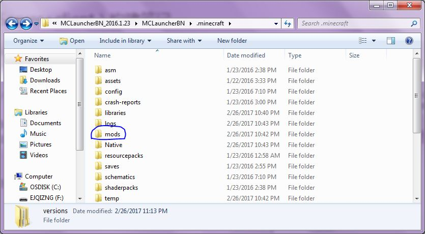Open address bar history dropdown arrow
The height and width of the screenshot is (234, 425).
point(276,24)
